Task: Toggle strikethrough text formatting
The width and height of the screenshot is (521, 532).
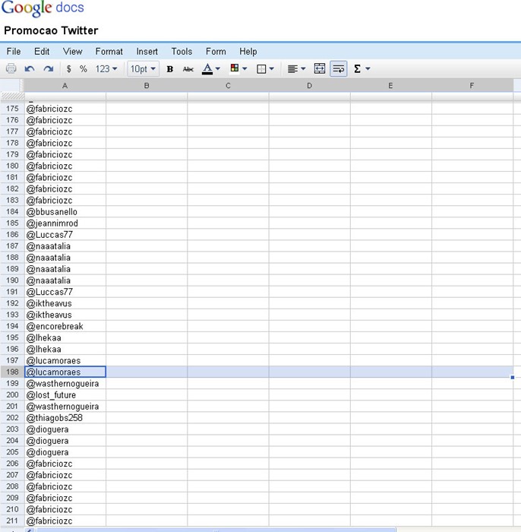Action: 188,68
